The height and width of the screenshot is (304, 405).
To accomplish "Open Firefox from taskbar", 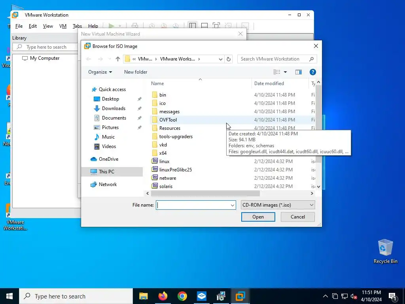I will [x=163, y=296].
